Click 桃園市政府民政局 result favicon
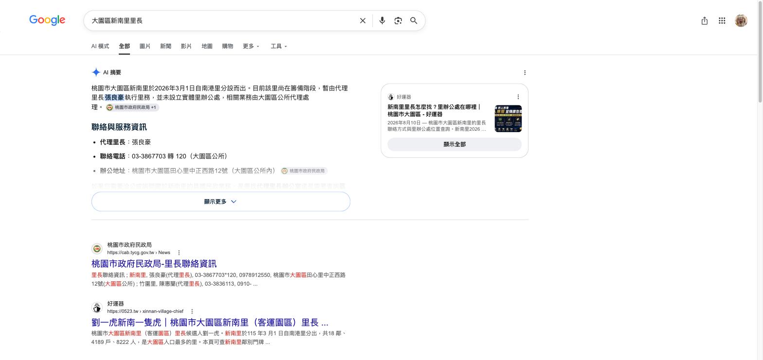 pos(97,249)
